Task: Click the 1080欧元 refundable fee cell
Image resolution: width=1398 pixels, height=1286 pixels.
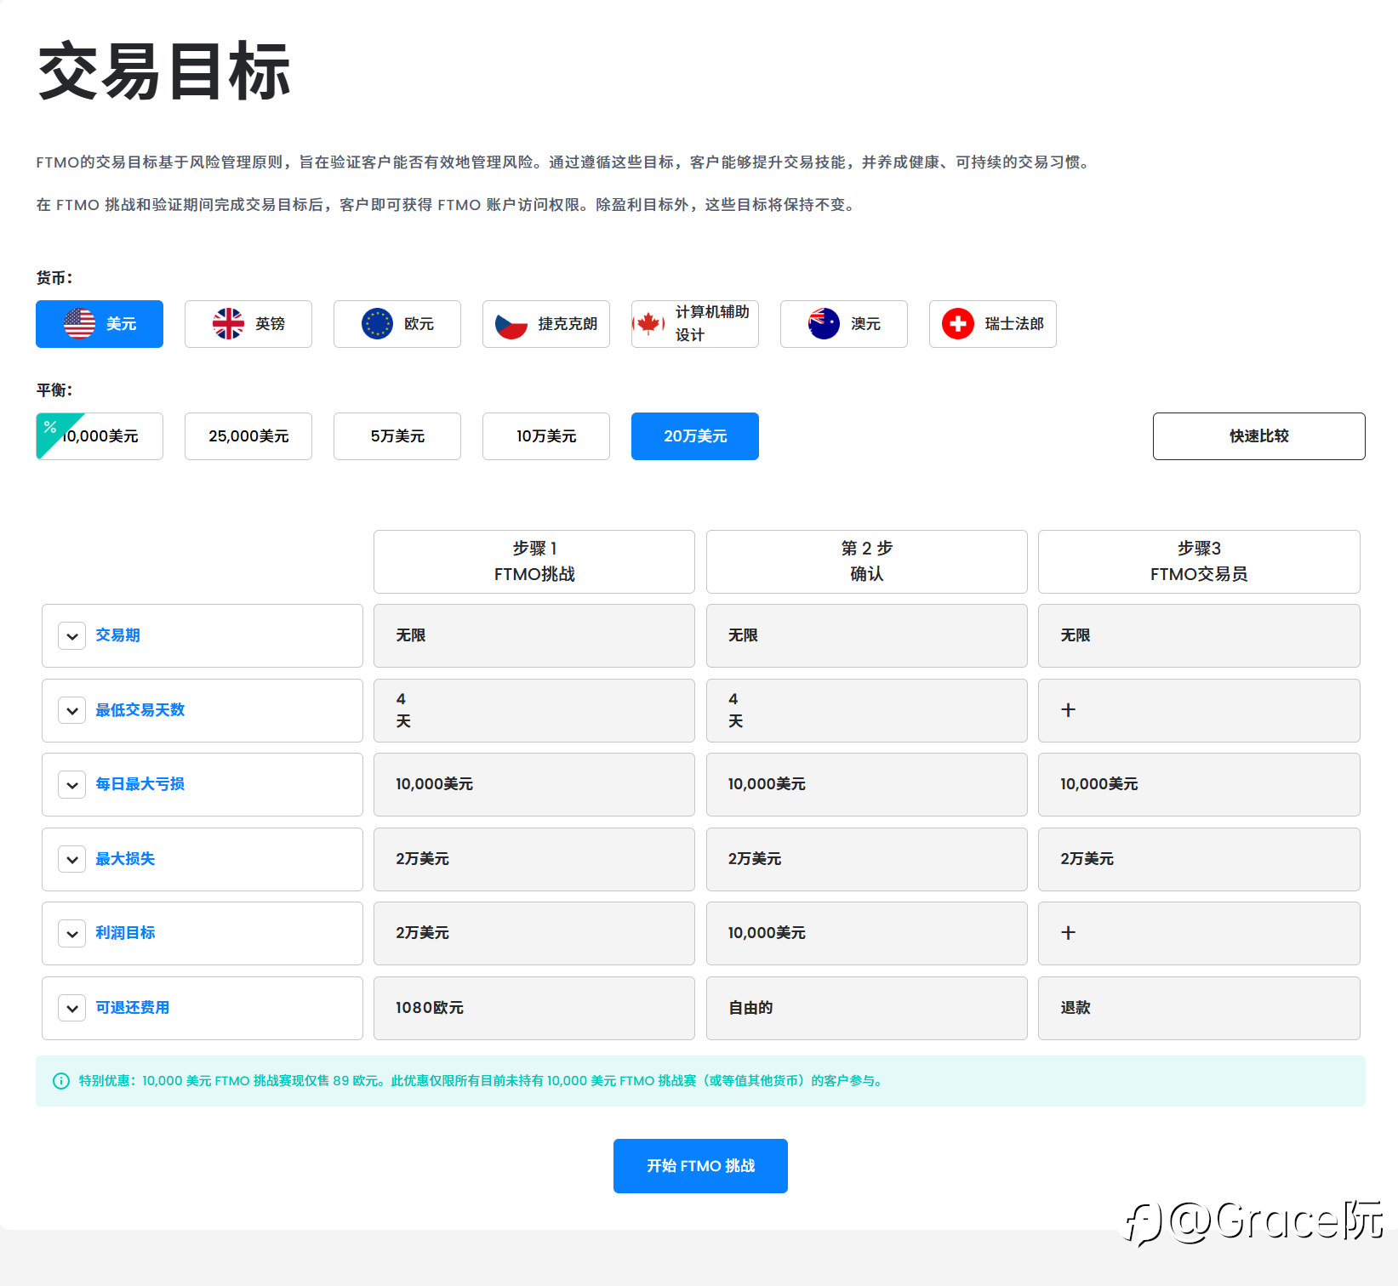Action: [x=534, y=1008]
